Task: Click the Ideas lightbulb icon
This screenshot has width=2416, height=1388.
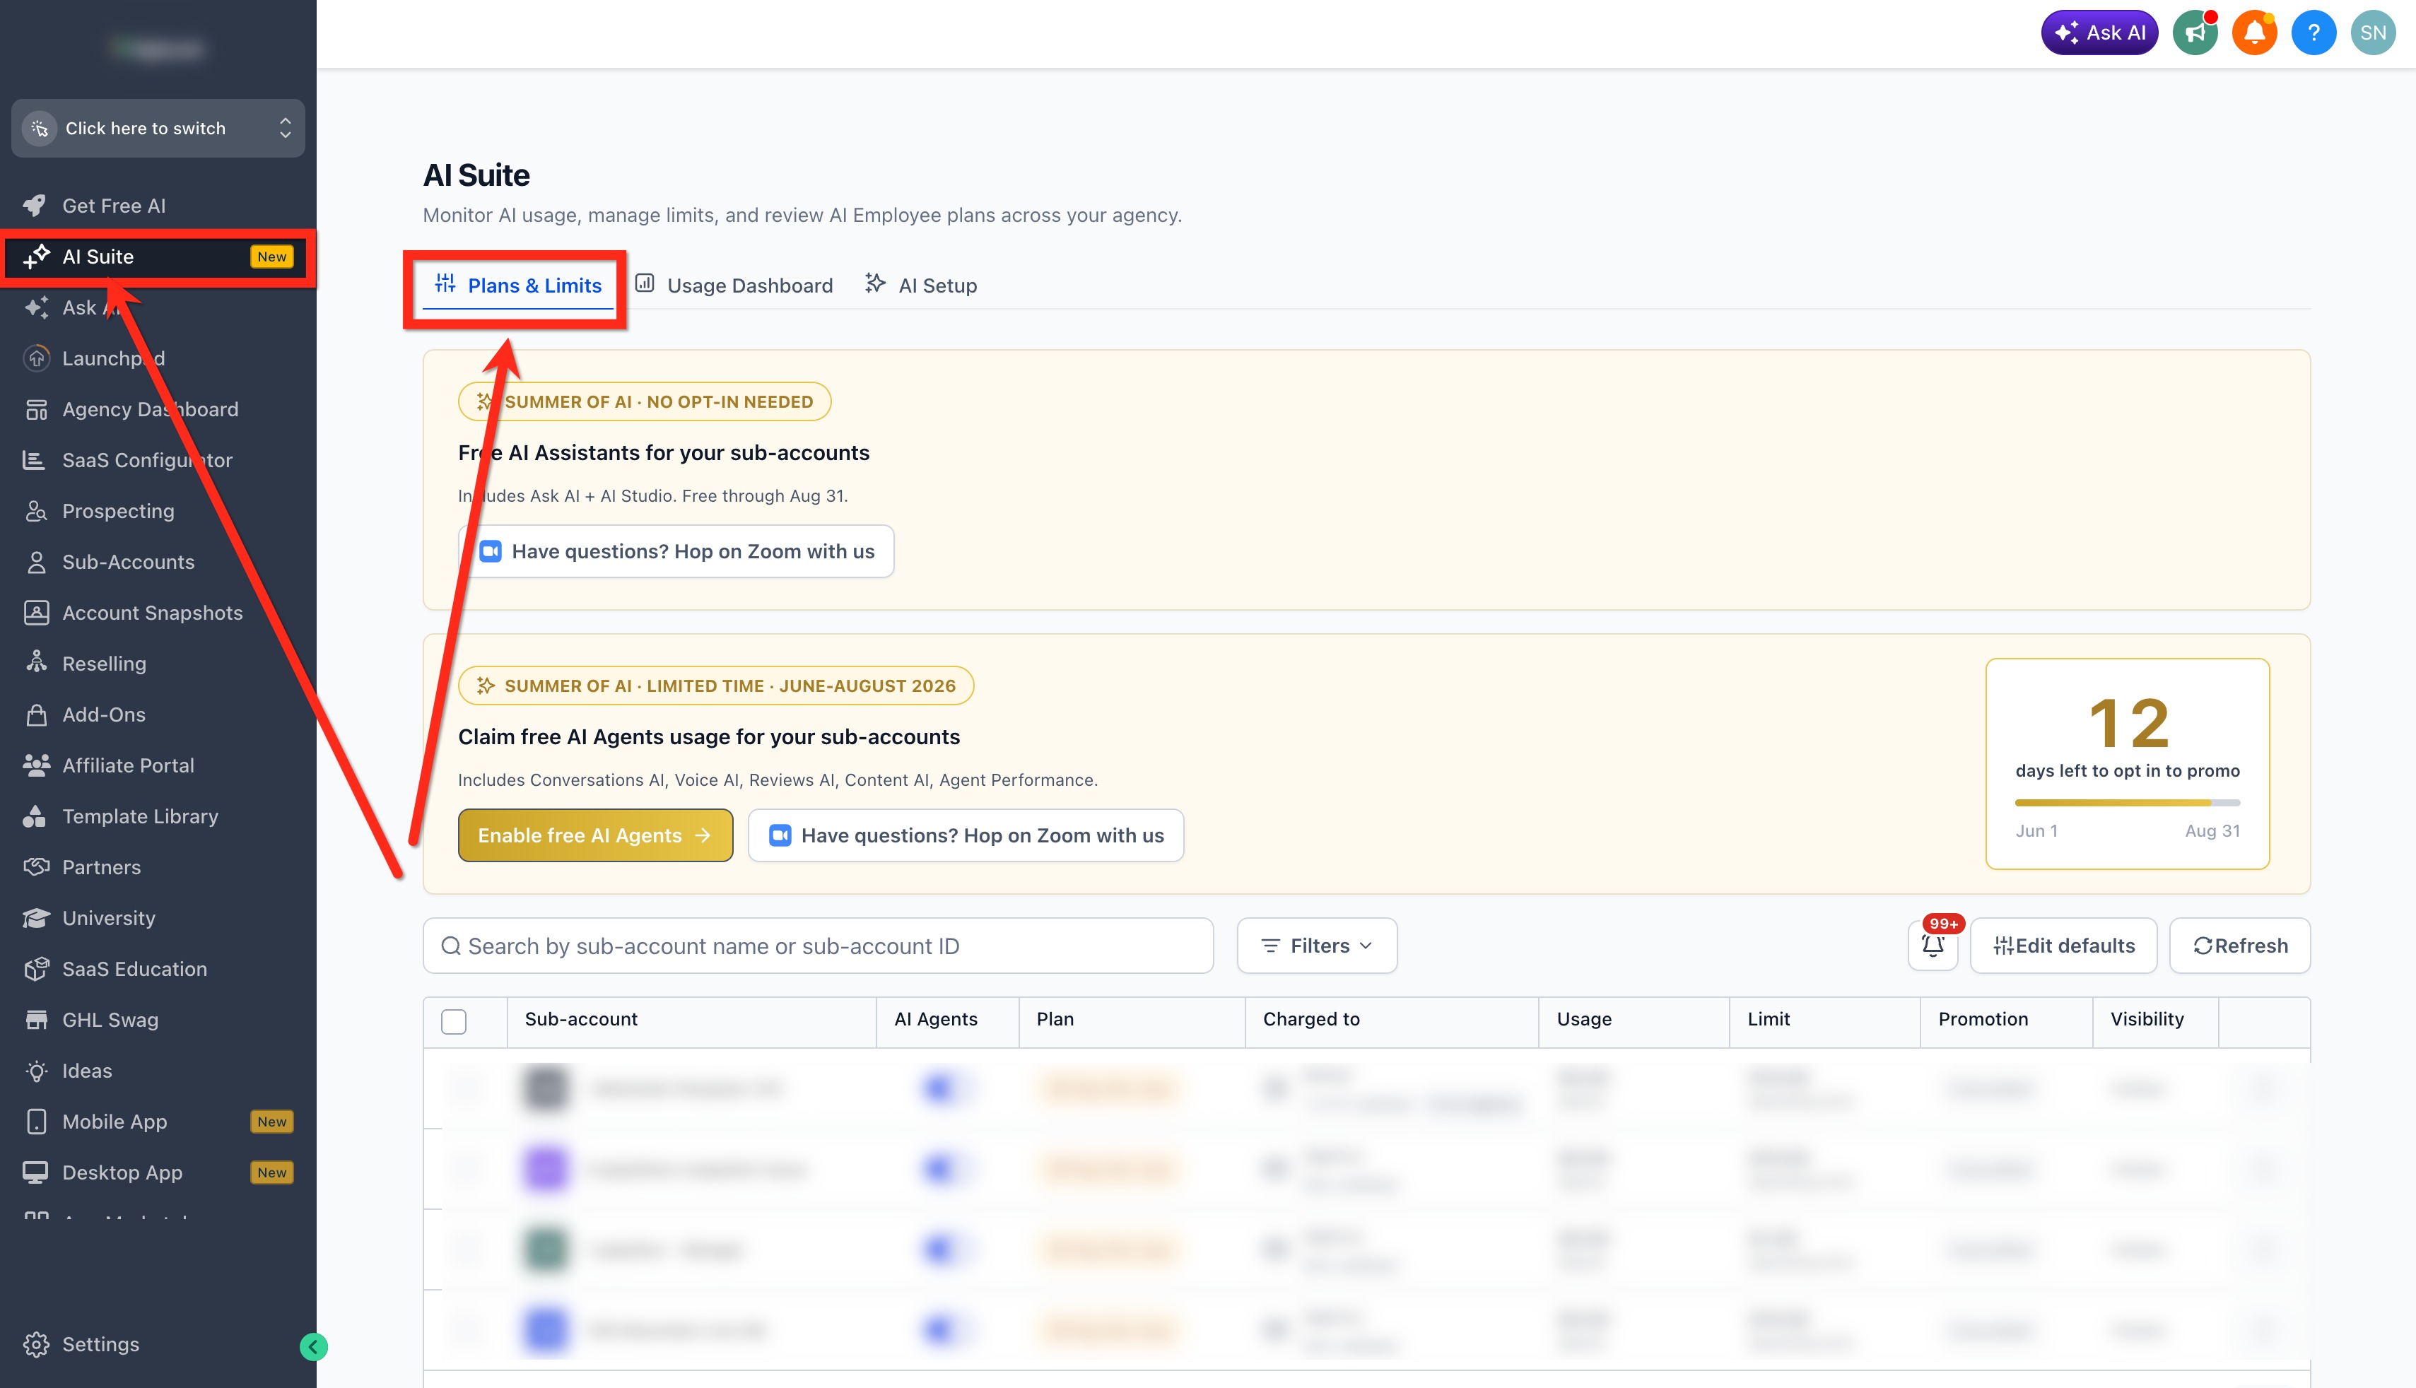Action: pyautogui.click(x=36, y=1071)
